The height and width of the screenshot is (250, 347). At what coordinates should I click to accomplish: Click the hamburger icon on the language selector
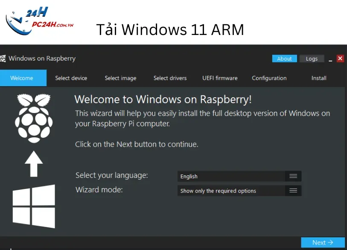pos(293,176)
